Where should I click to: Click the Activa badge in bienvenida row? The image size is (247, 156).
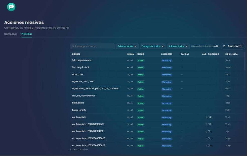[x=141, y=103]
